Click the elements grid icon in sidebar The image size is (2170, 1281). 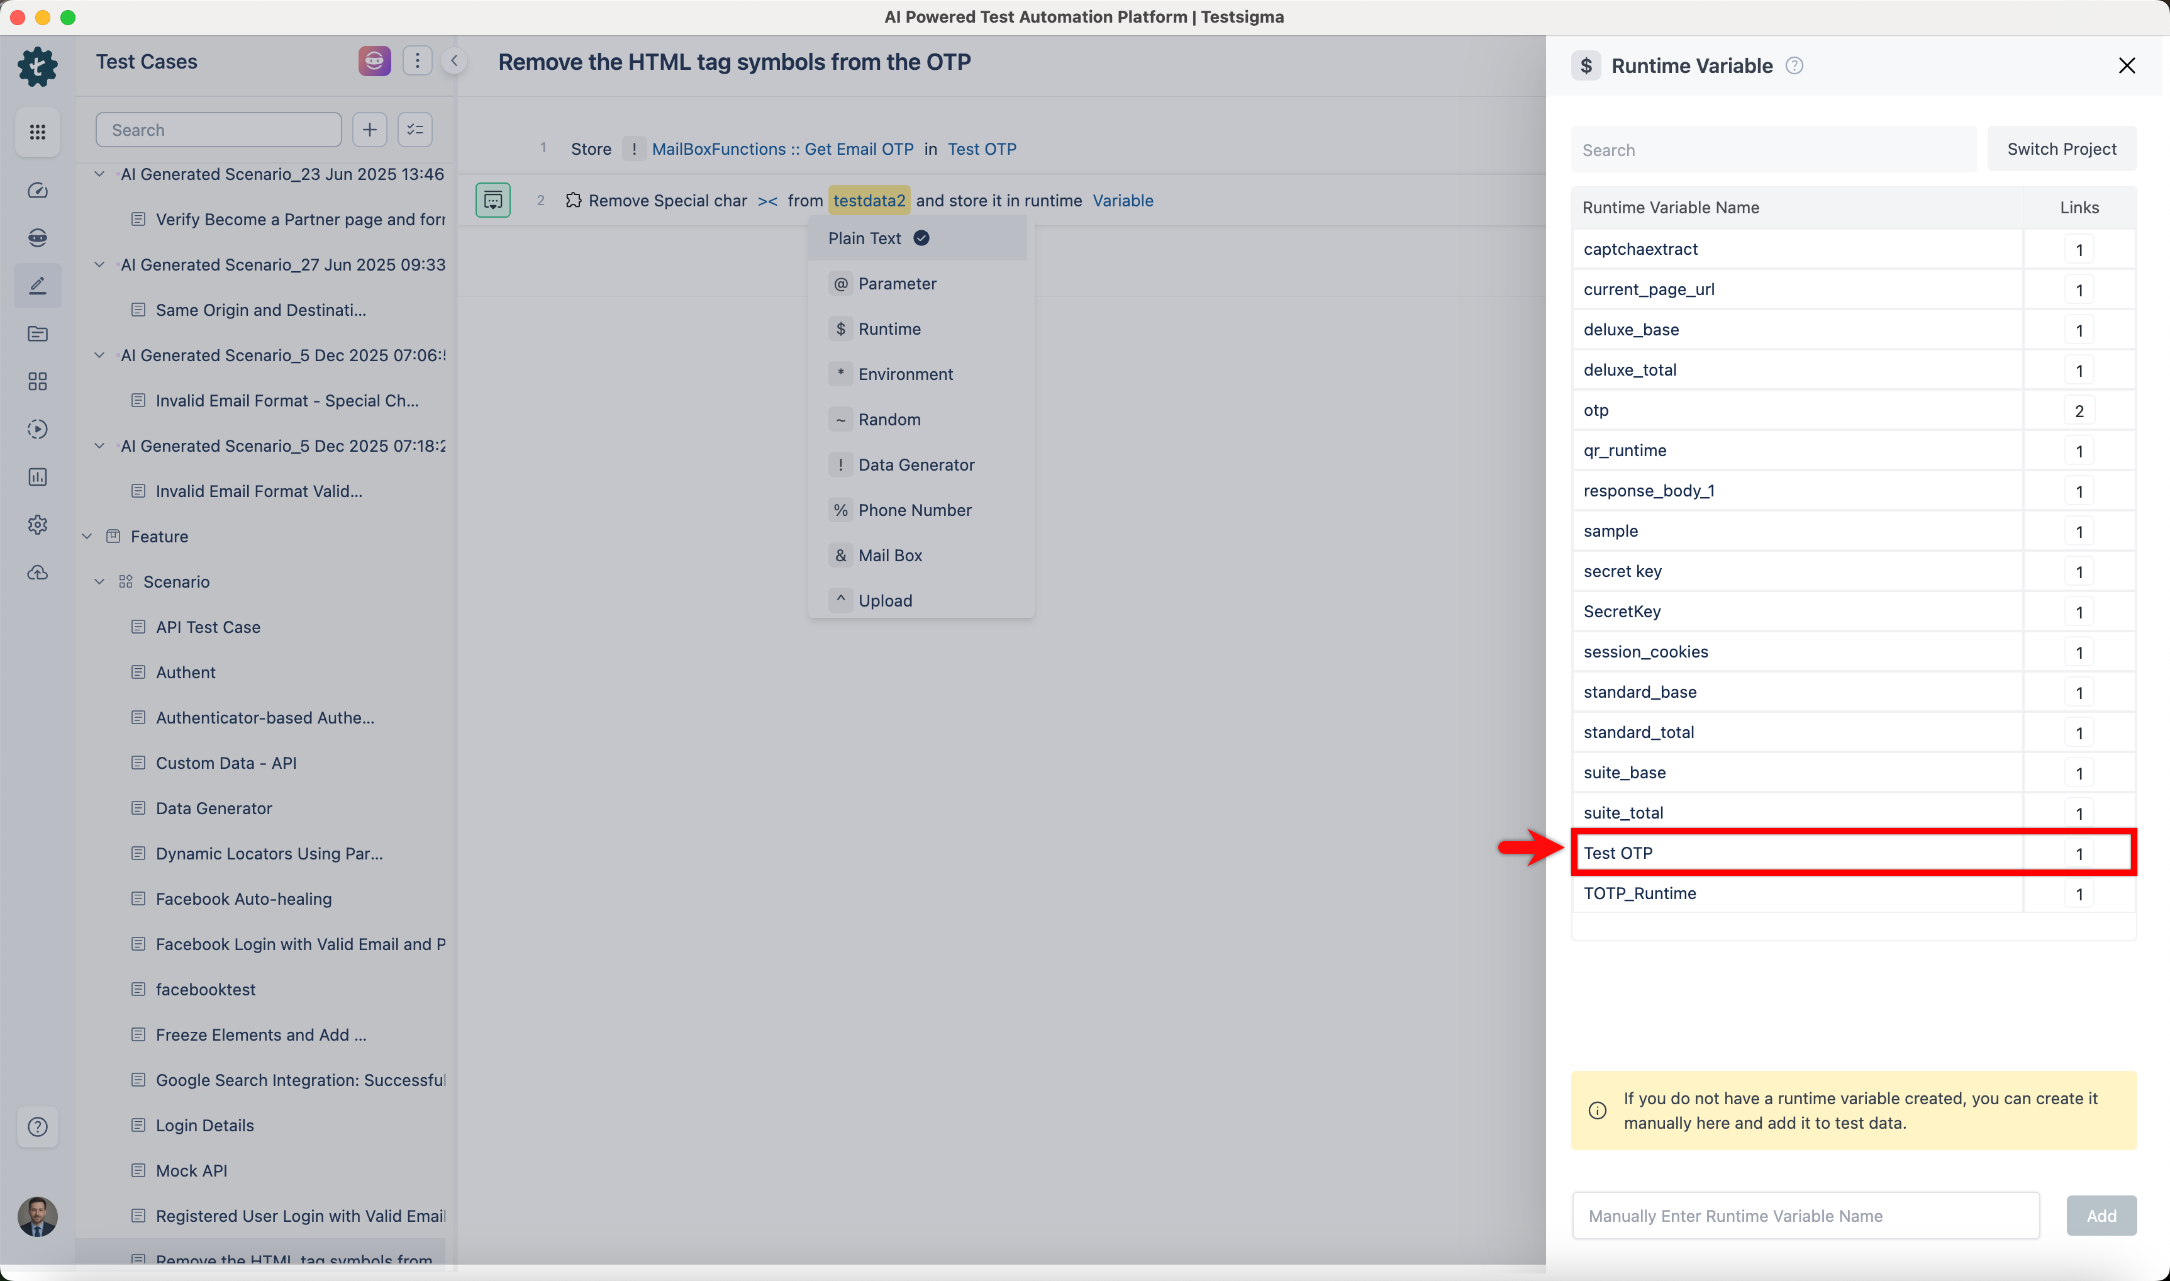coord(37,381)
